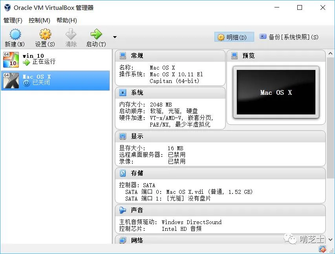Click the 显示 section display icon
The width and height of the screenshot is (335, 254).
click(123, 136)
